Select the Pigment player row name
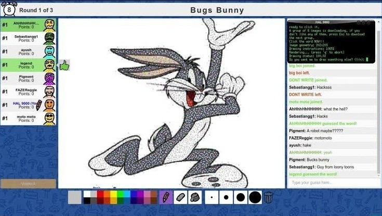This screenshot has height=216, width=382. [26, 77]
